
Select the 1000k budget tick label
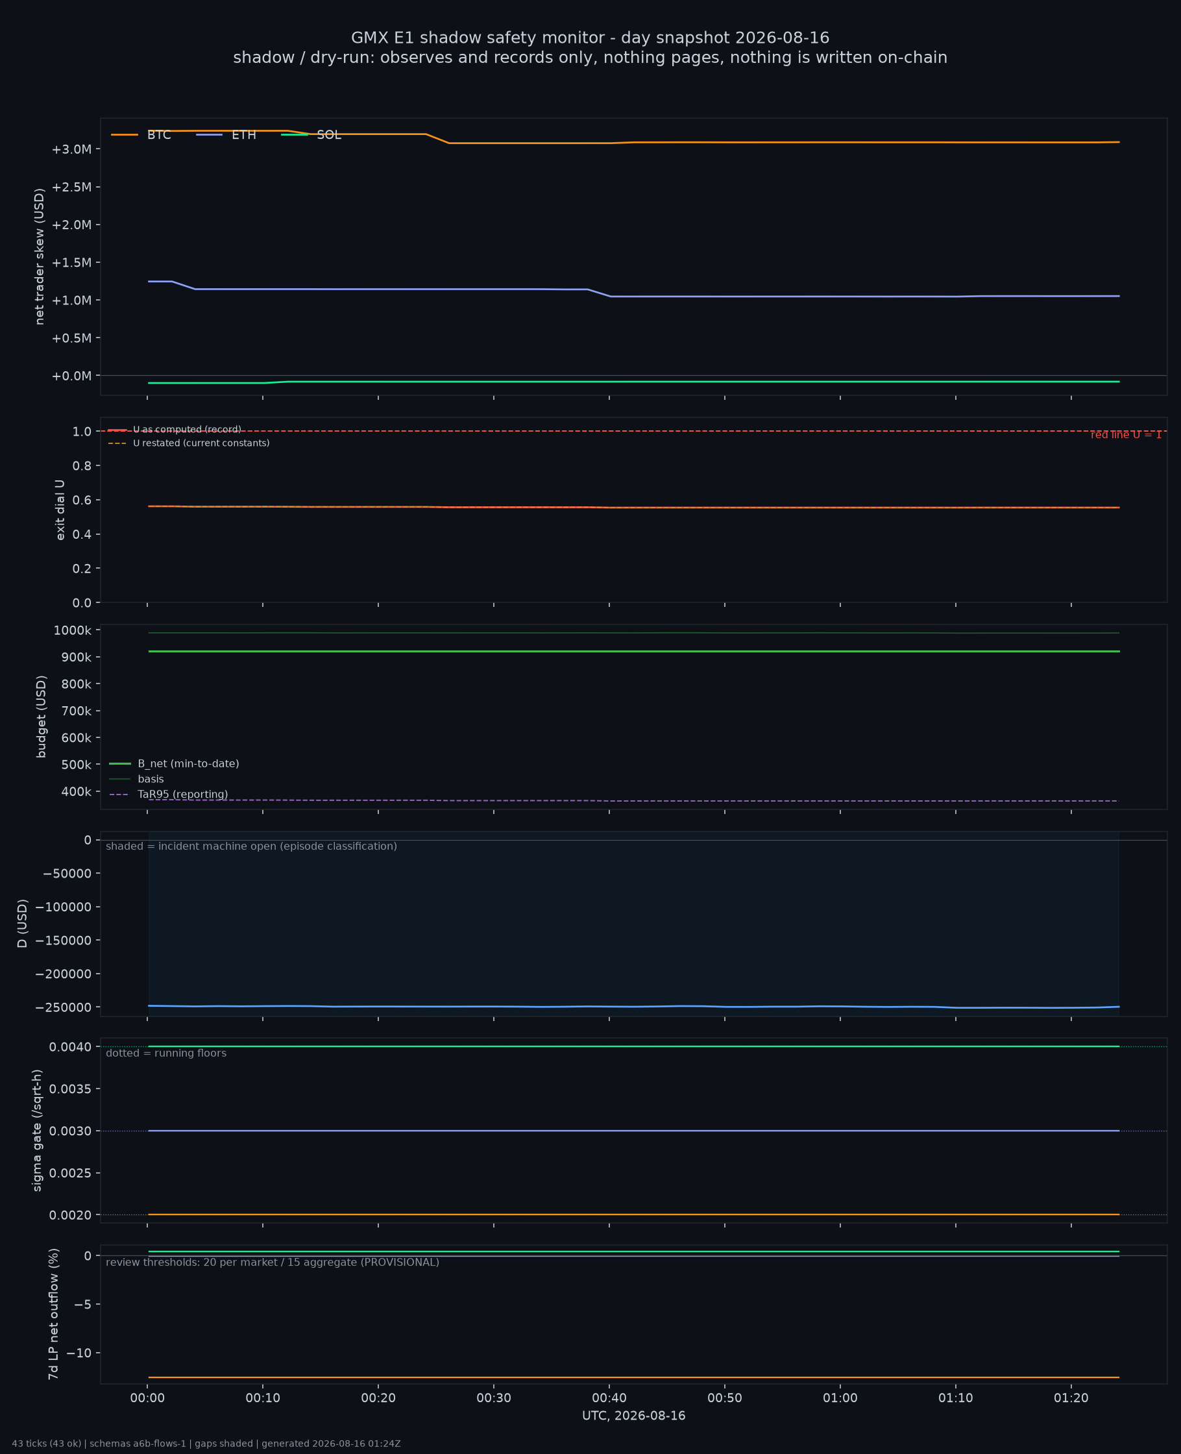[72, 630]
